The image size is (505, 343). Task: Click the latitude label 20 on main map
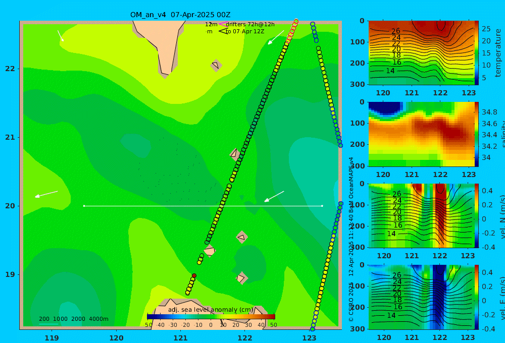point(10,206)
